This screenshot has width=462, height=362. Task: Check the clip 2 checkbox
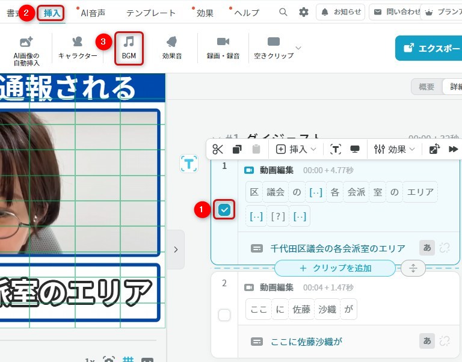pyautogui.click(x=224, y=315)
